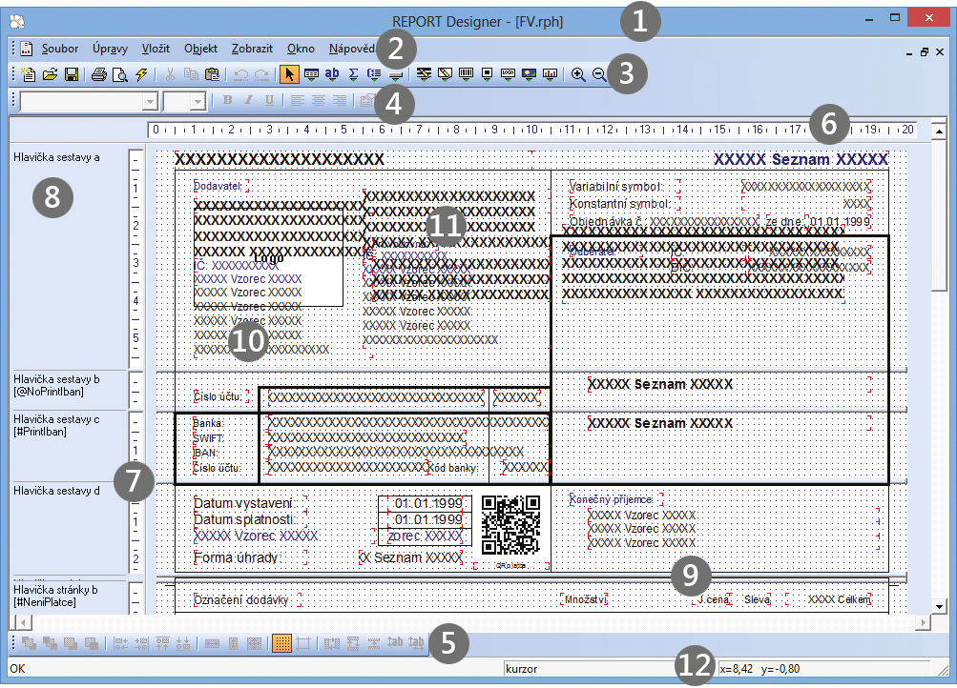Image resolution: width=957 pixels, height=688 pixels.
Task: Toggle the dotted grid display button
Action: 282,643
